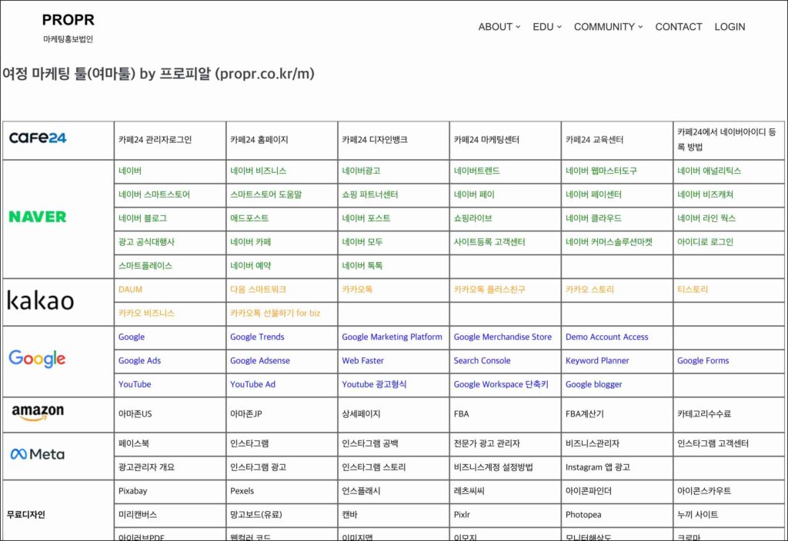Click the kakao logo
The image size is (788, 541).
click(x=41, y=300)
